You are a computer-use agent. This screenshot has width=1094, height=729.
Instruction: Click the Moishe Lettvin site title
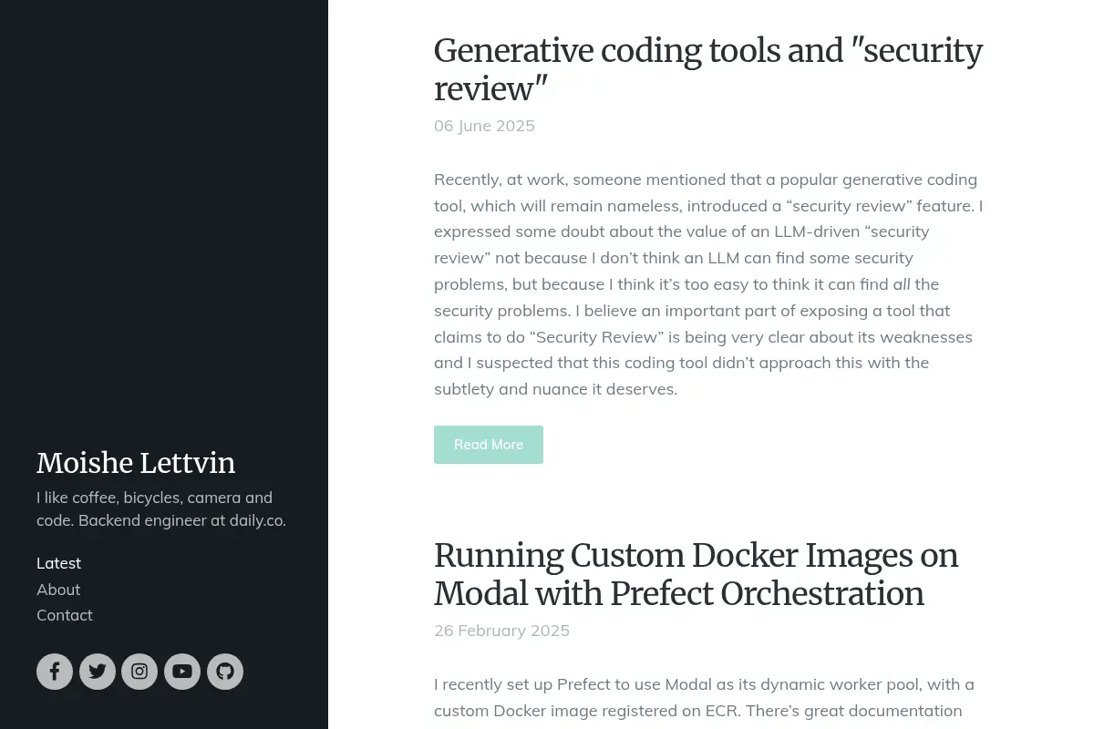point(136,463)
